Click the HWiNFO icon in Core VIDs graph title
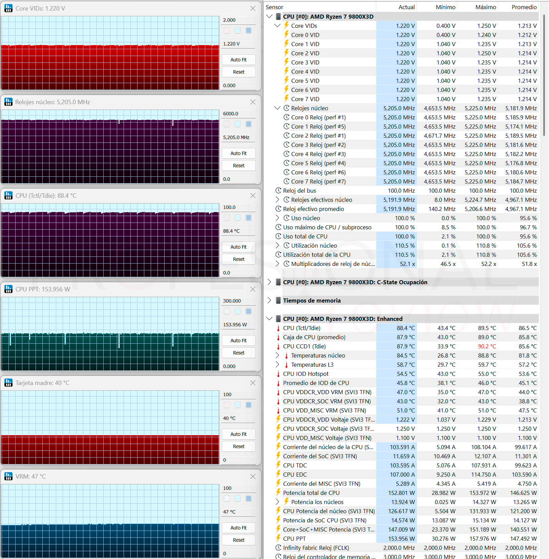 (x=8, y=8)
